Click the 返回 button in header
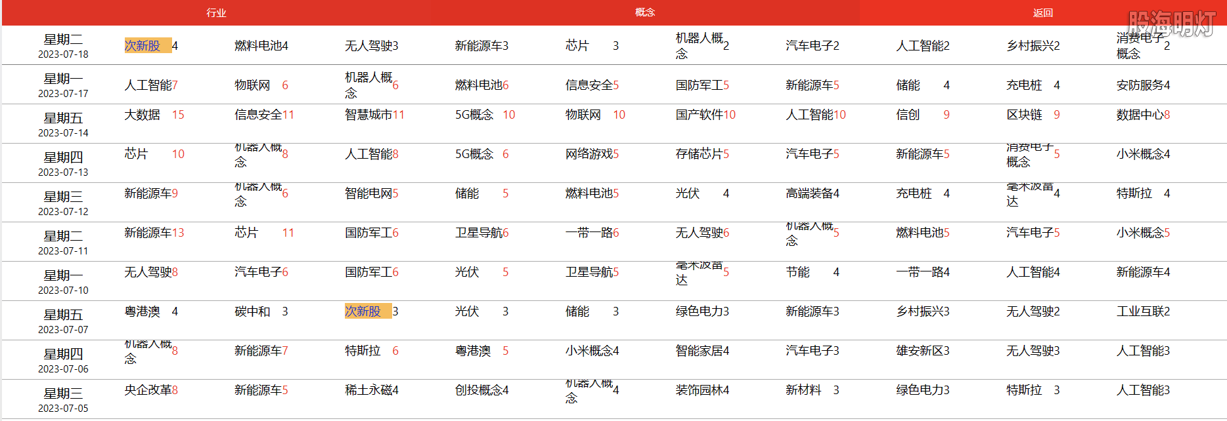This screenshot has width=1227, height=421. (x=1042, y=13)
